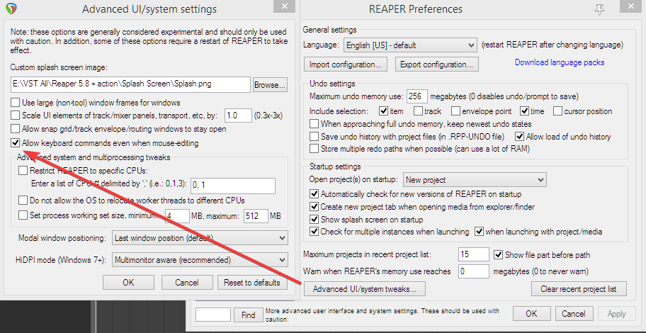Uncheck the time undo selection checkbox

[x=524, y=111]
